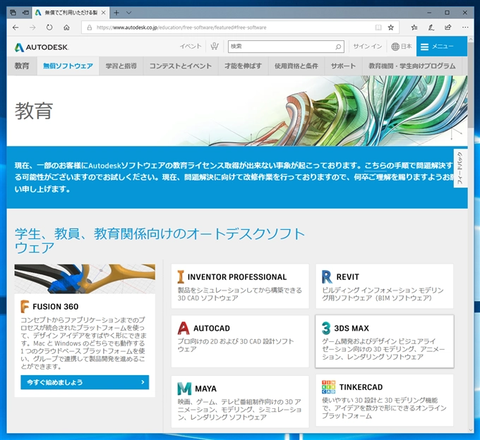Click the Tinkercad colorful icon
The image size is (480, 440).
point(328,387)
